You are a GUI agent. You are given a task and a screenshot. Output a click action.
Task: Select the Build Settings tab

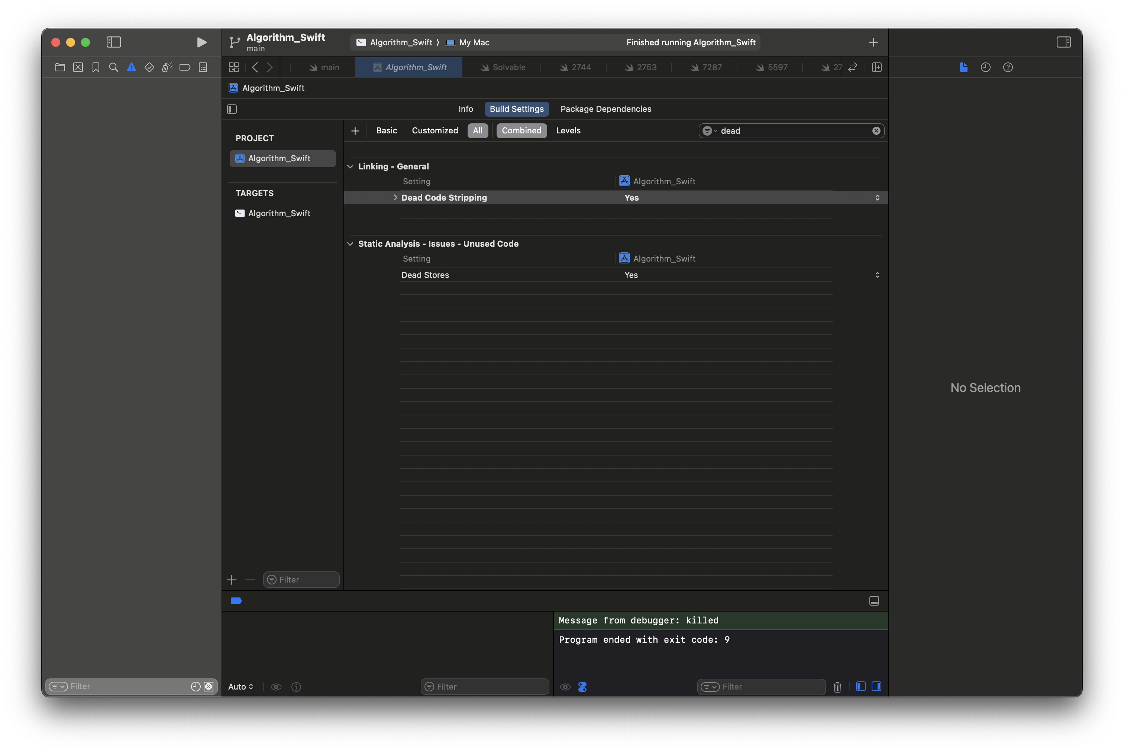517,109
